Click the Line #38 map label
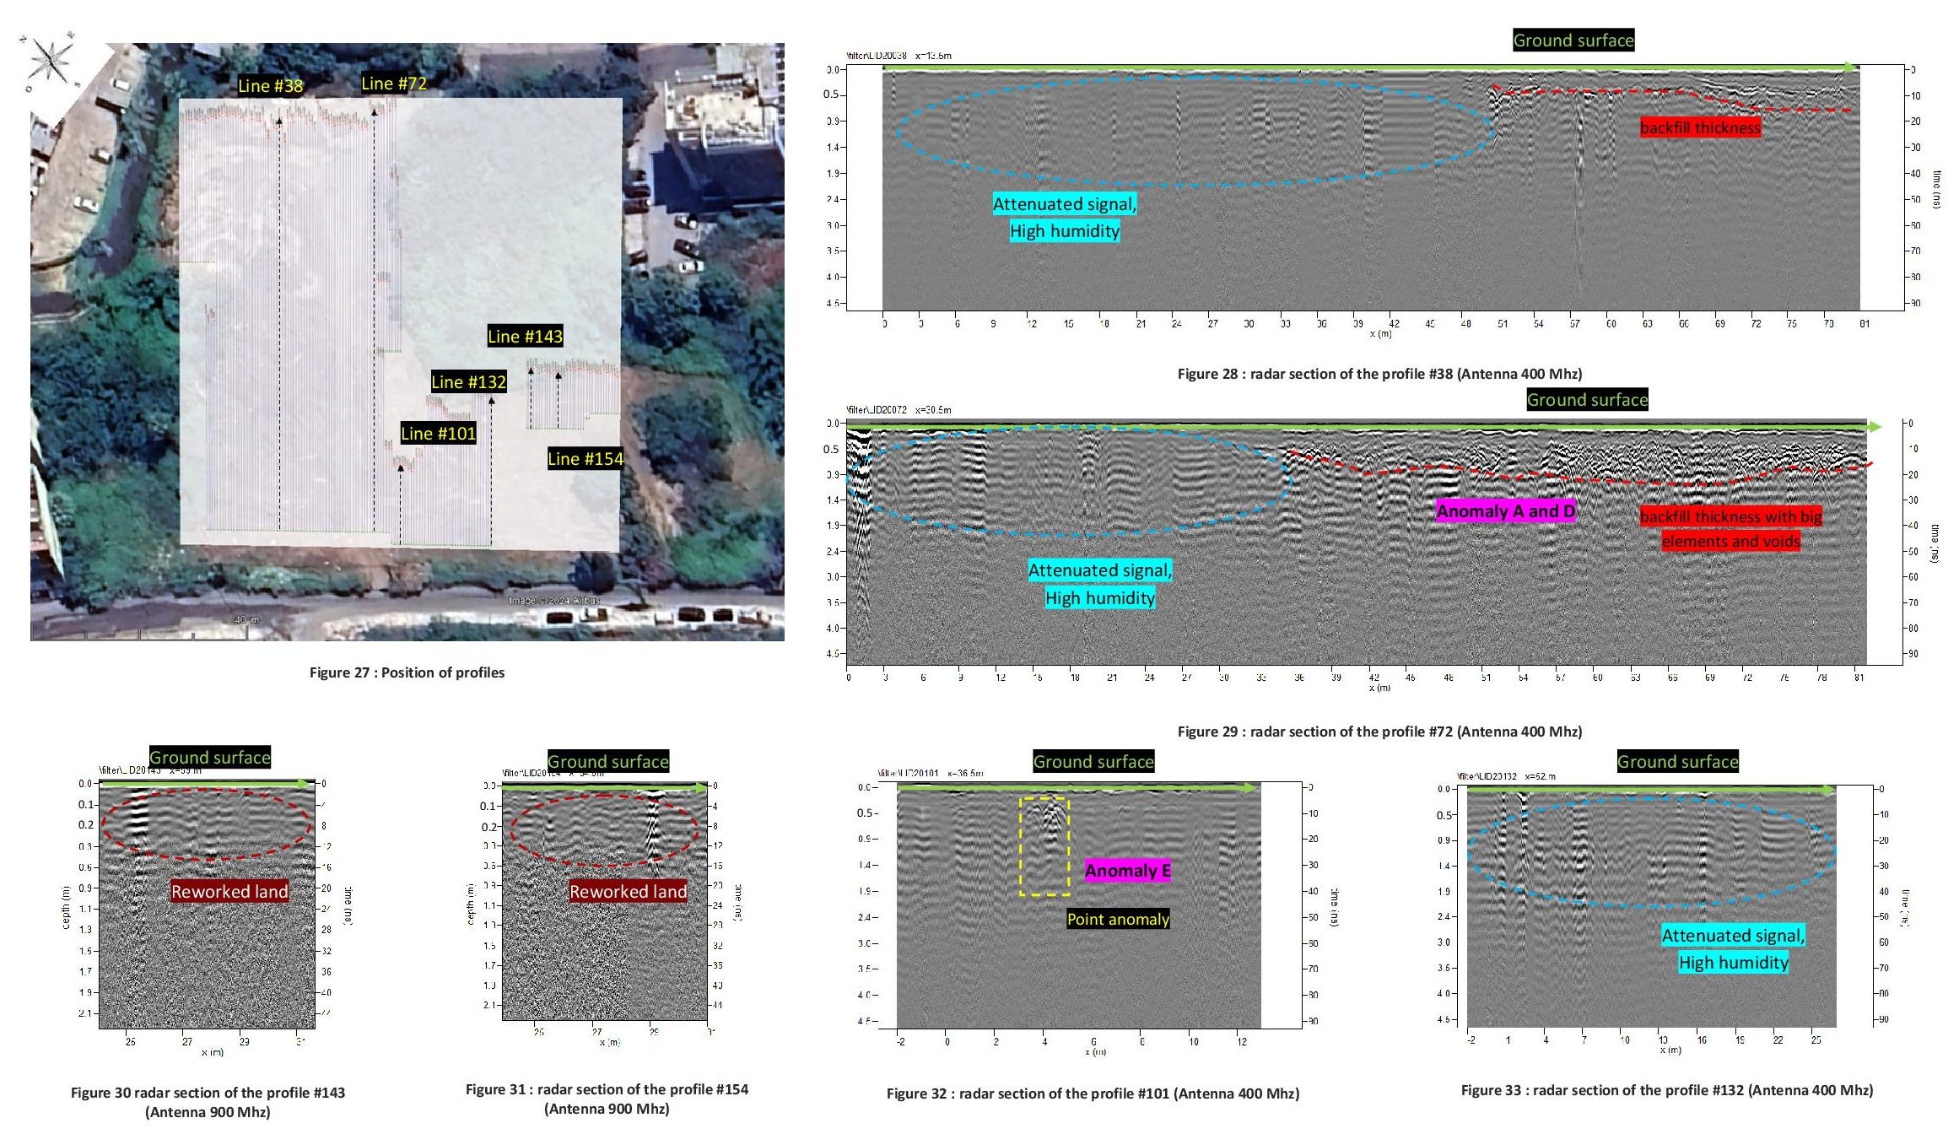Image resolution: width=1959 pixels, height=1134 pixels. [x=270, y=85]
